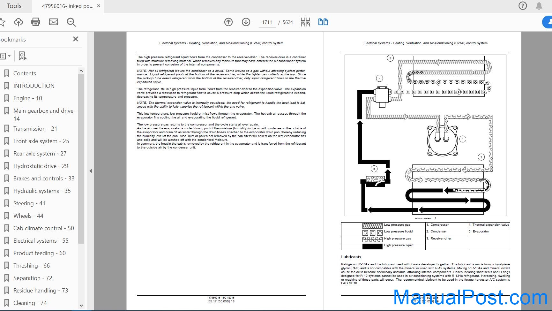Print the document using printer icon
Viewport: 552px width, 311px height.
tap(36, 22)
